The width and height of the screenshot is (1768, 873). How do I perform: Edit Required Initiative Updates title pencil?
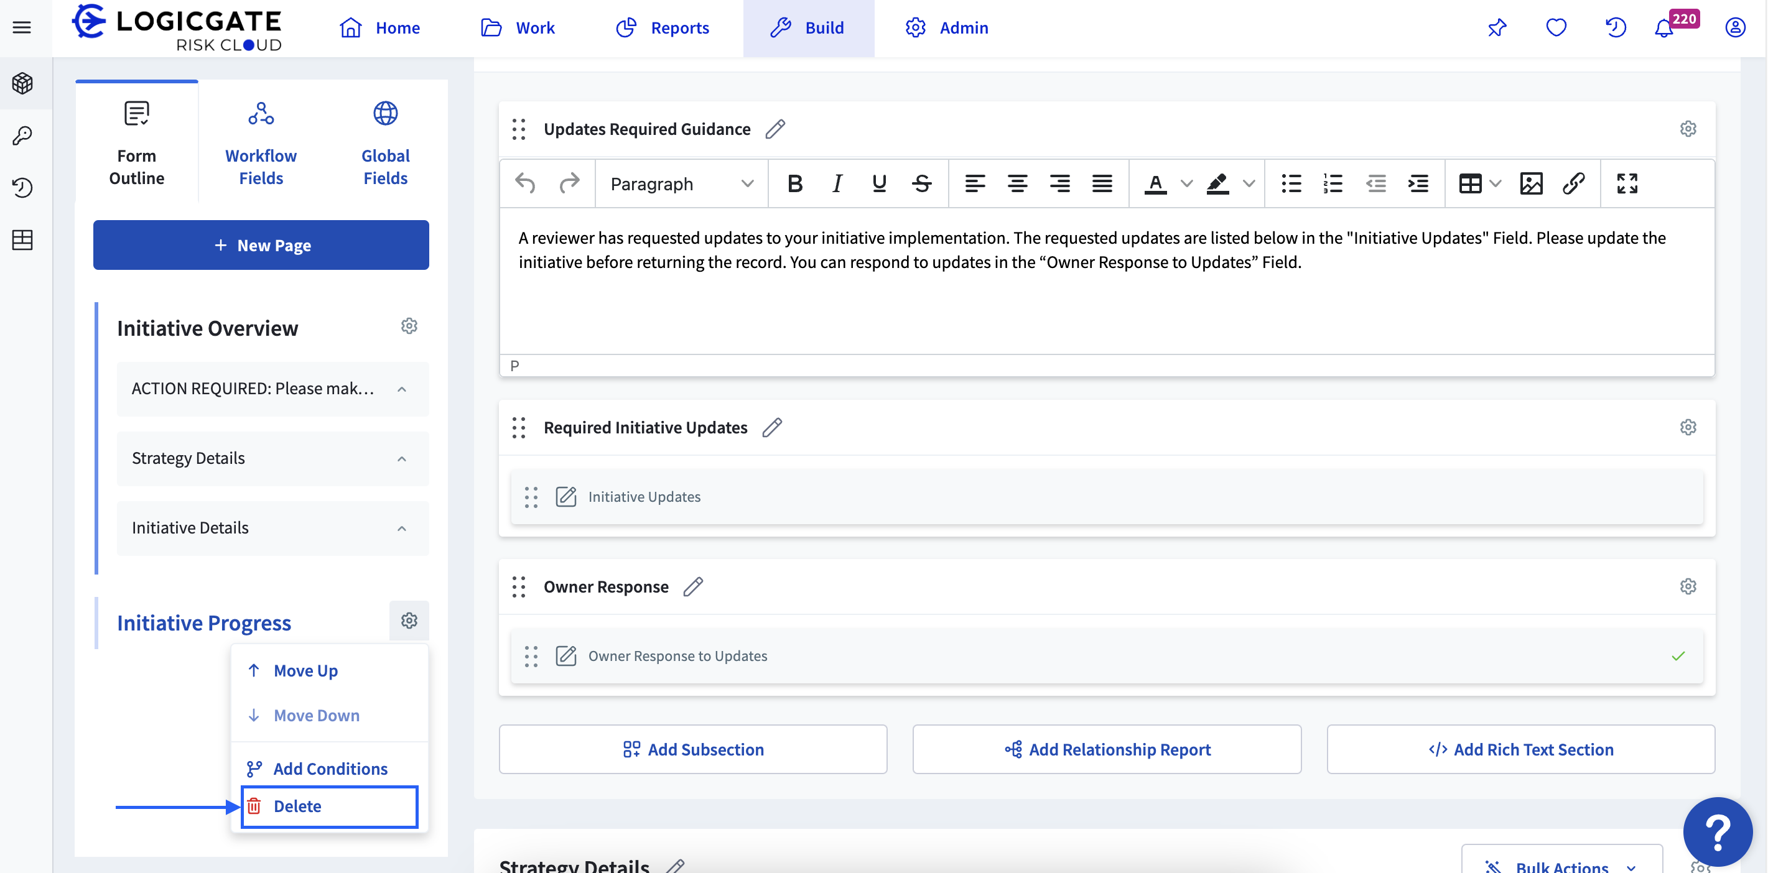click(772, 427)
